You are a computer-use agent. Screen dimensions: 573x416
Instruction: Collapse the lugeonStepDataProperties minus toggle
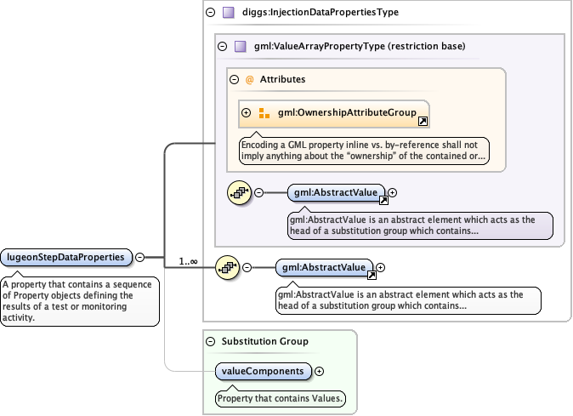coord(139,256)
